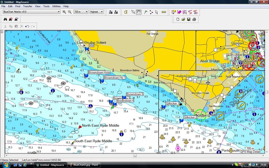Click the Send To Device icon
The image size is (269, 168).
point(110,12)
